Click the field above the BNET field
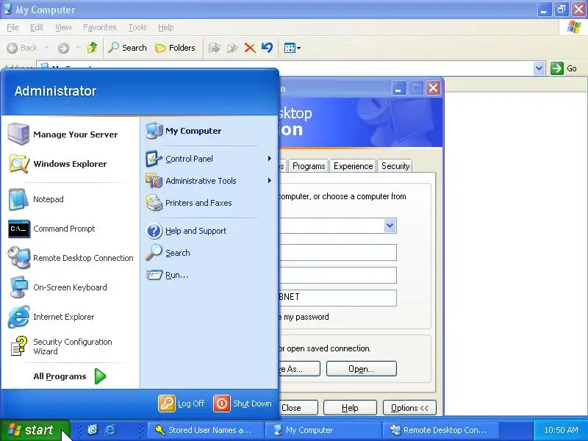588x441 pixels. point(337,275)
